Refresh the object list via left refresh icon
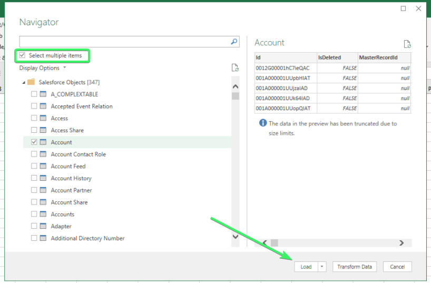This screenshot has height=283, width=431. pyautogui.click(x=235, y=67)
